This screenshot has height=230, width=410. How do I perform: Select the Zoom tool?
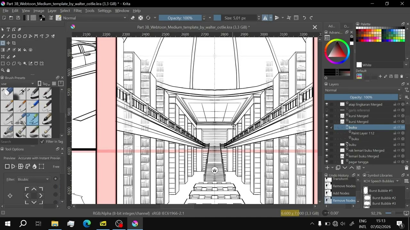point(3,70)
